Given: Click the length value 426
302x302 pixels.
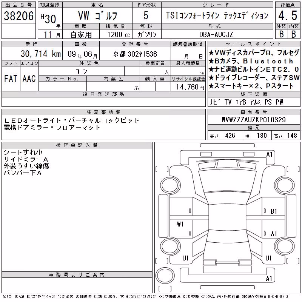Looking at the screenshot, I should click(230, 136).
